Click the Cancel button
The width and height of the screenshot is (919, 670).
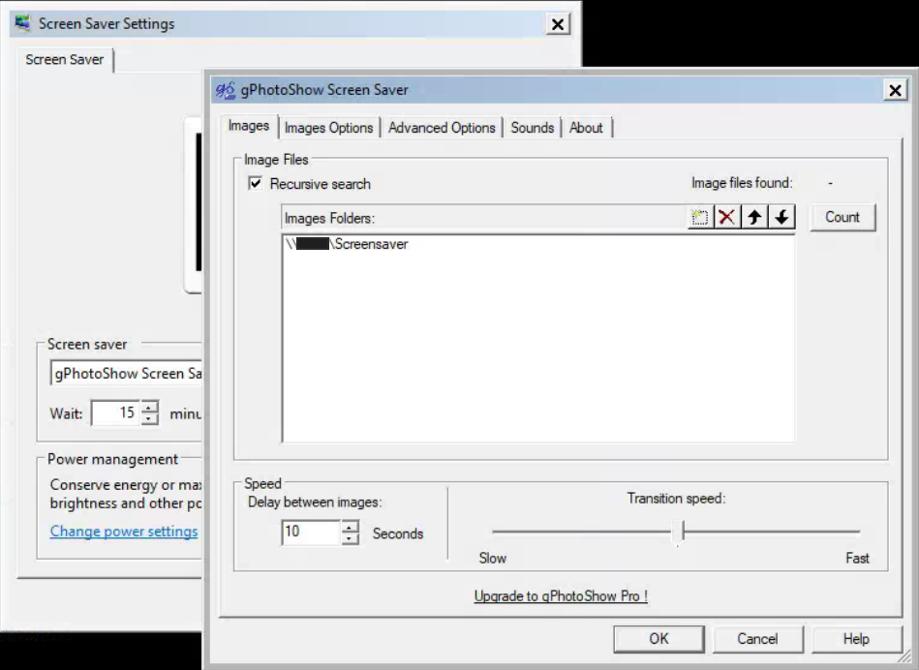(x=757, y=639)
